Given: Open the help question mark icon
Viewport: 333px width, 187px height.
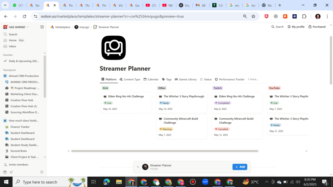Looking at the screenshot, I should 42,172.
